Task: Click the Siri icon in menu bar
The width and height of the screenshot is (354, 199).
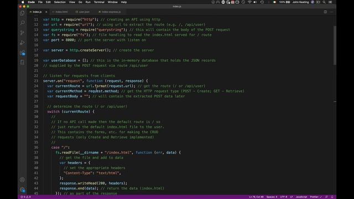Action: (313, 2)
